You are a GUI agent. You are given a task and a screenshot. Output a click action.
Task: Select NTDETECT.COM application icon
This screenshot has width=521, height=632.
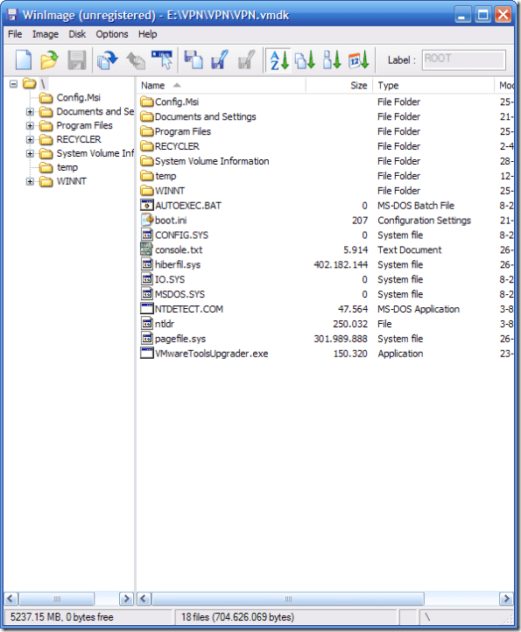[x=147, y=309]
